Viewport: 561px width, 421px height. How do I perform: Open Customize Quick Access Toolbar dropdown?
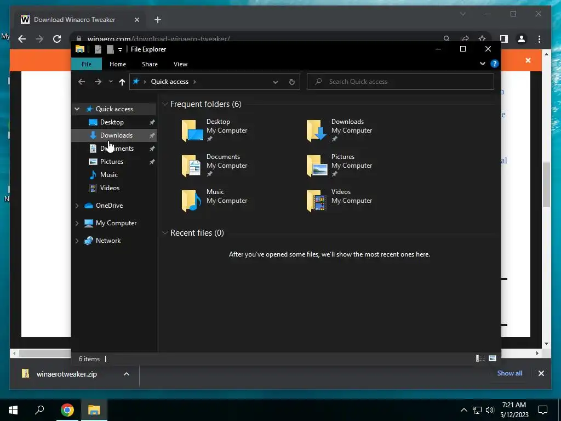tap(120, 49)
